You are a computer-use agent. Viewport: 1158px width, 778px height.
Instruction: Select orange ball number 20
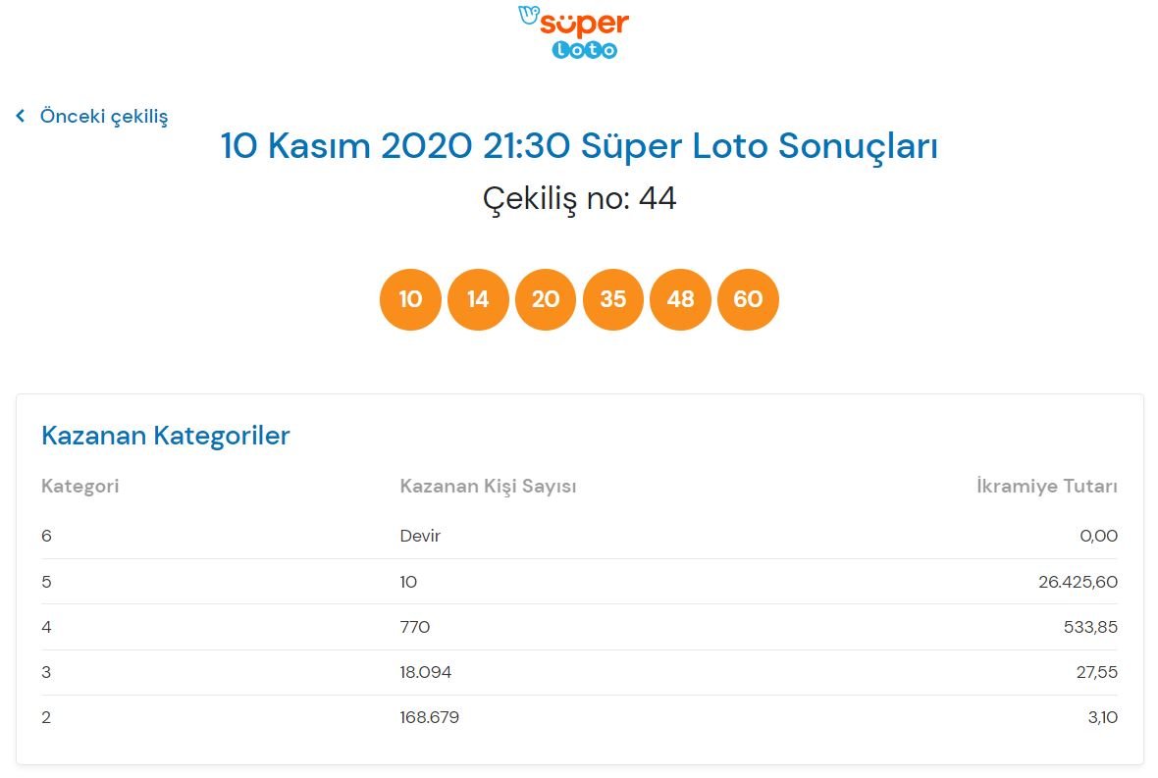(x=545, y=299)
